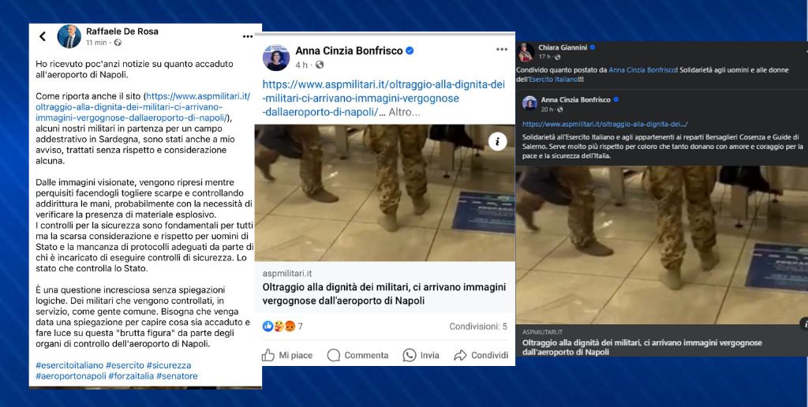This screenshot has height=407, width=808.
Task: Open Anna Cinzia Bonfrisco's profile avatar in the middle post
Action: pos(276,58)
